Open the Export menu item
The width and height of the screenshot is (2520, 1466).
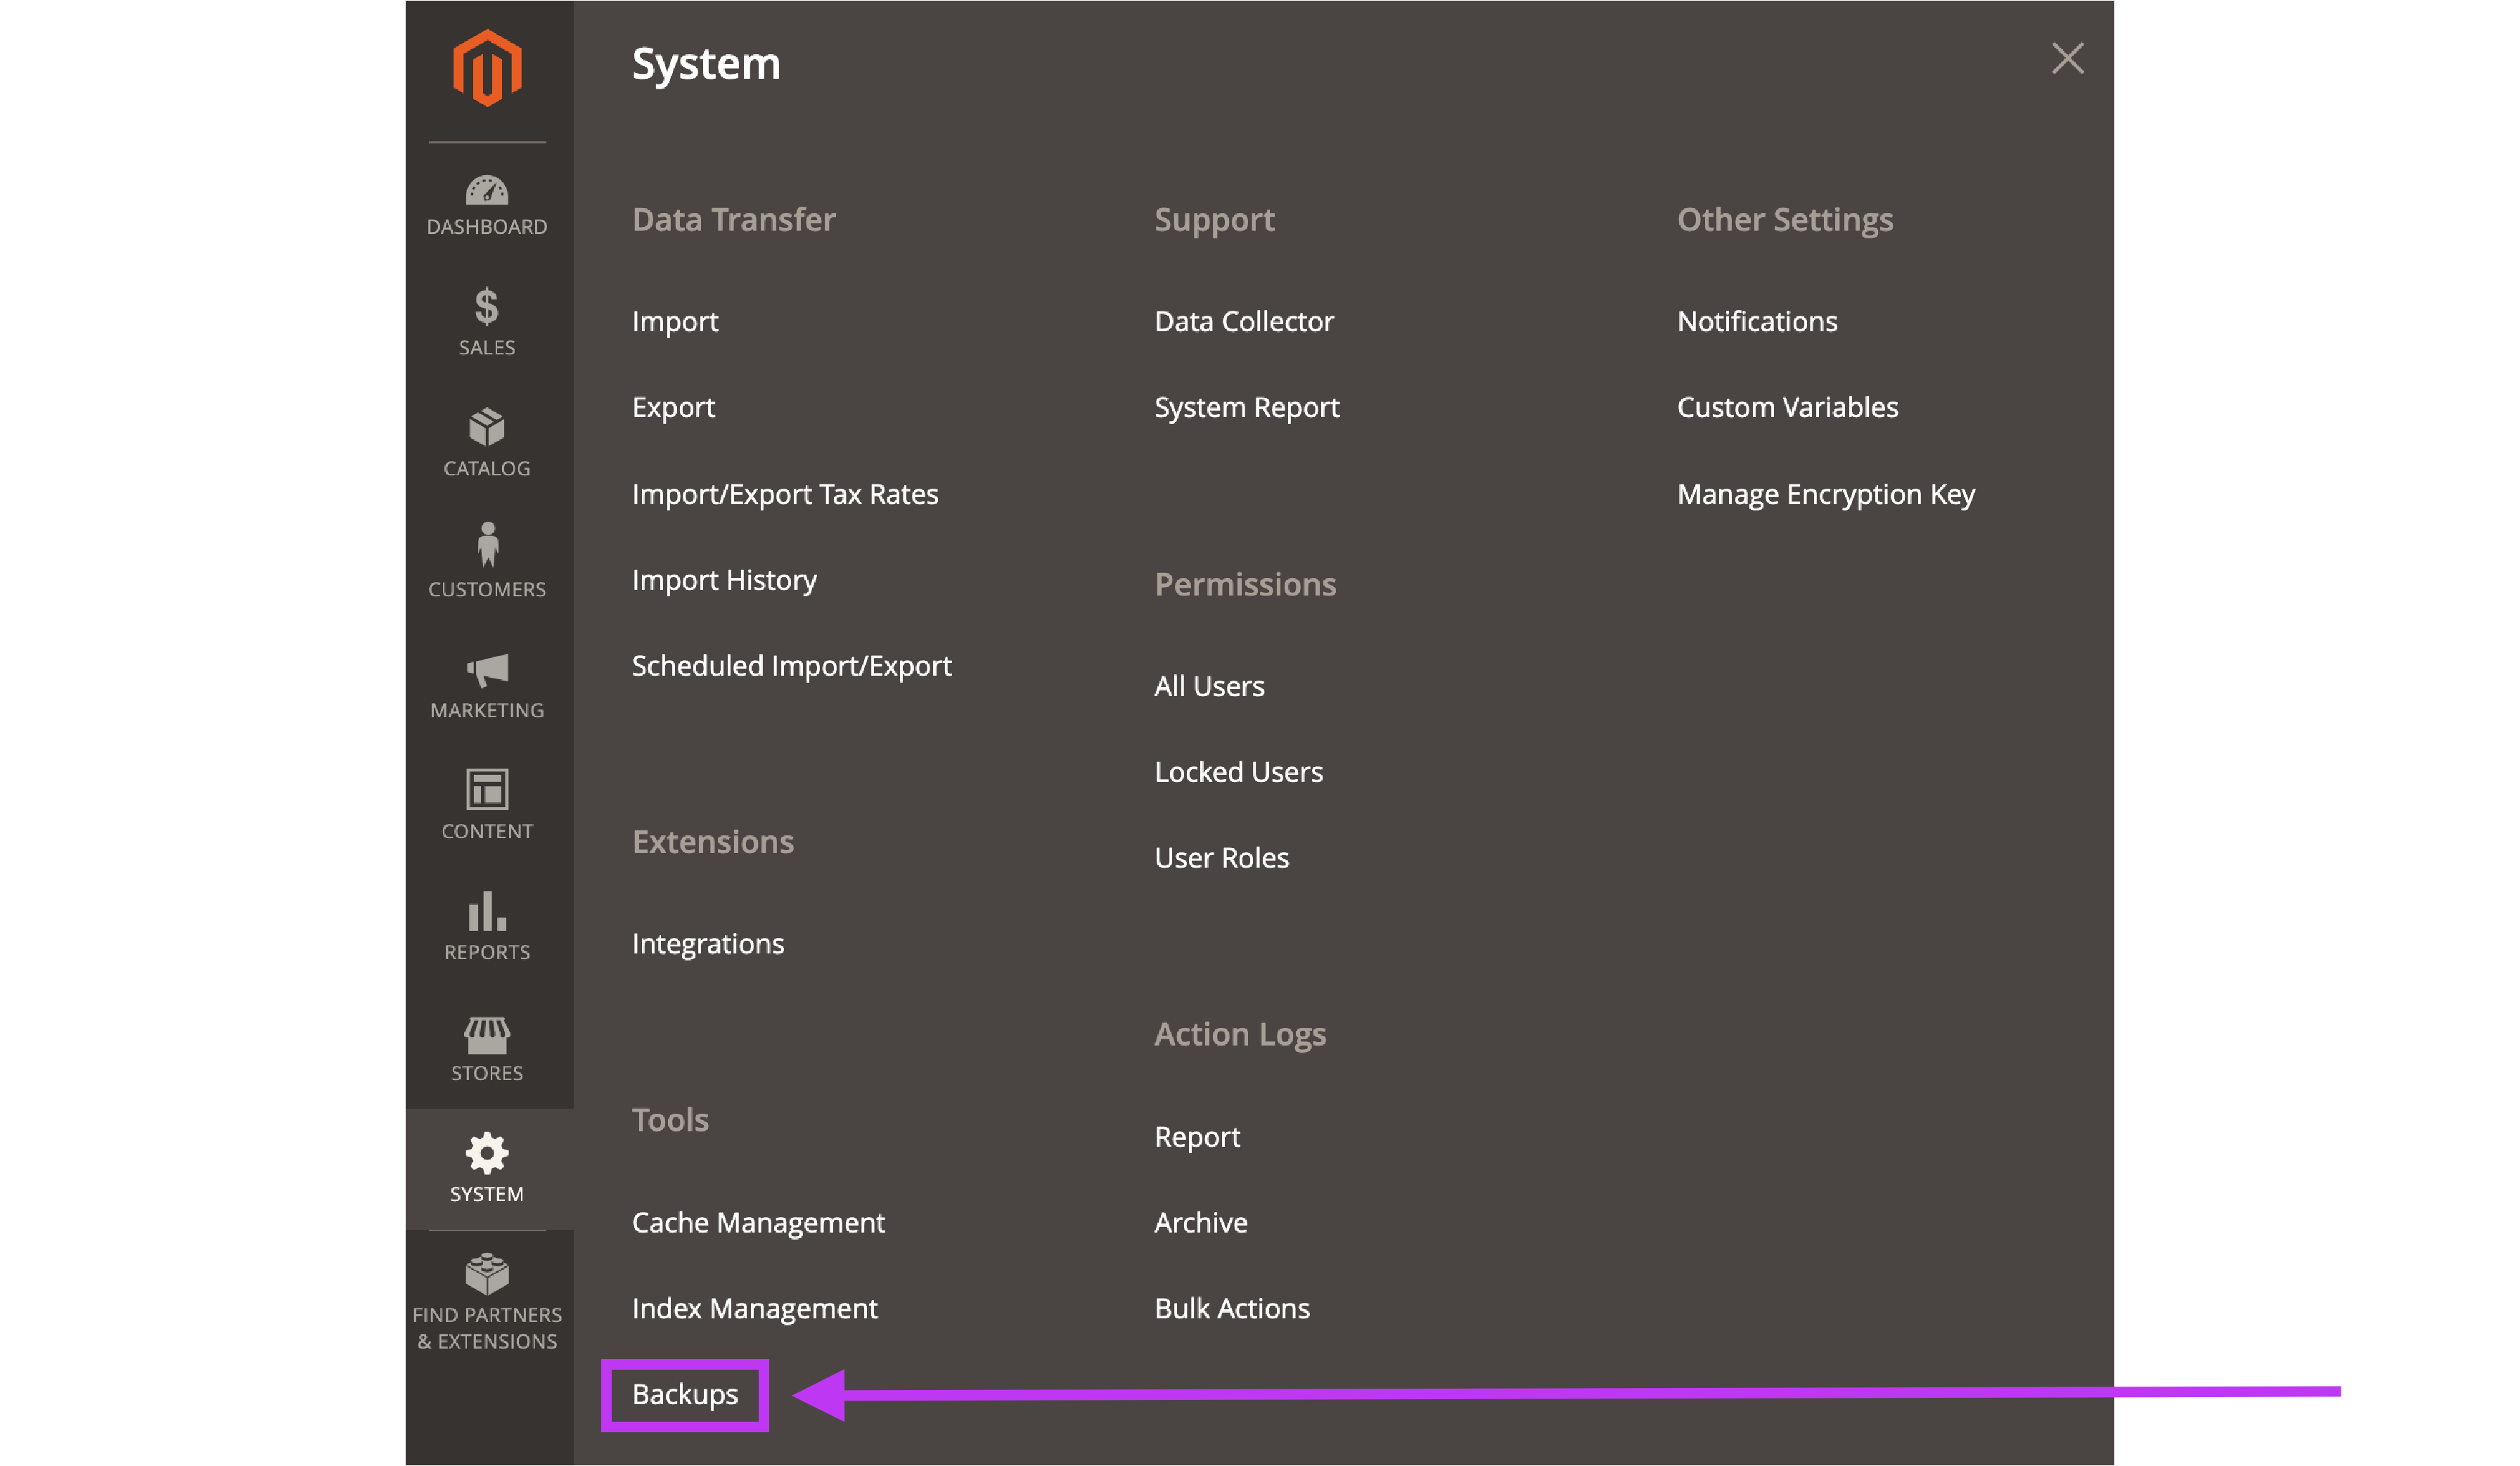coord(673,407)
